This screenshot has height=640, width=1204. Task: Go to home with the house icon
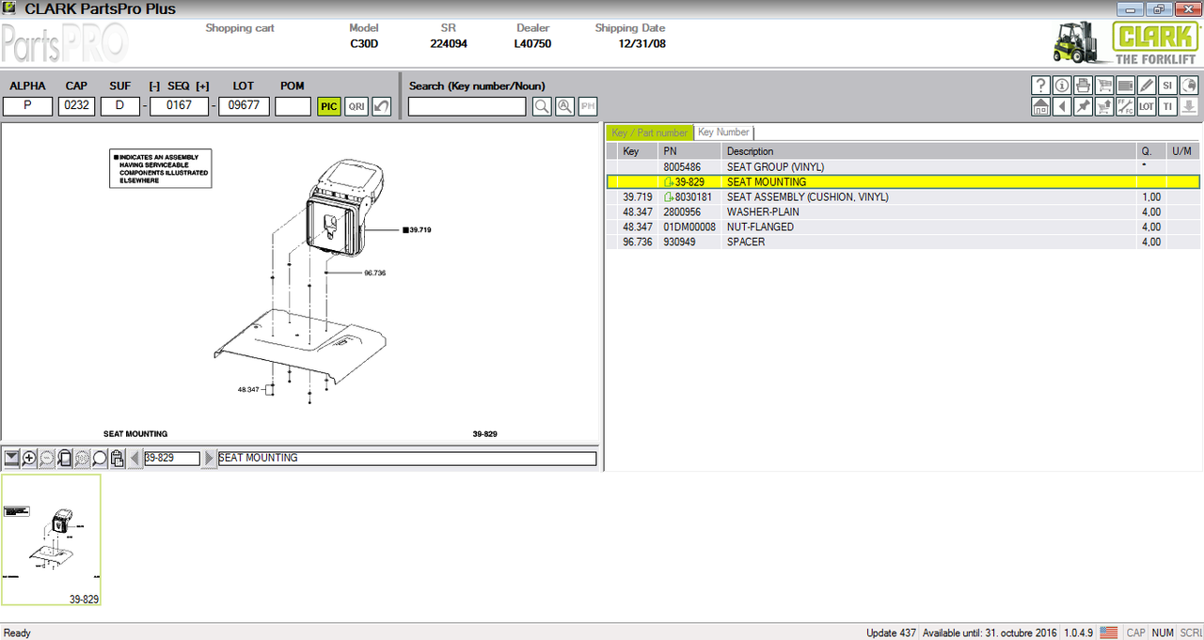[x=1041, y=106]
